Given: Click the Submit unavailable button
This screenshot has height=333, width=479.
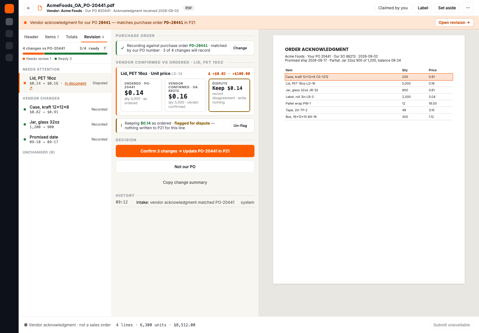Looking at the screenshot, I should tap(451, 325).
